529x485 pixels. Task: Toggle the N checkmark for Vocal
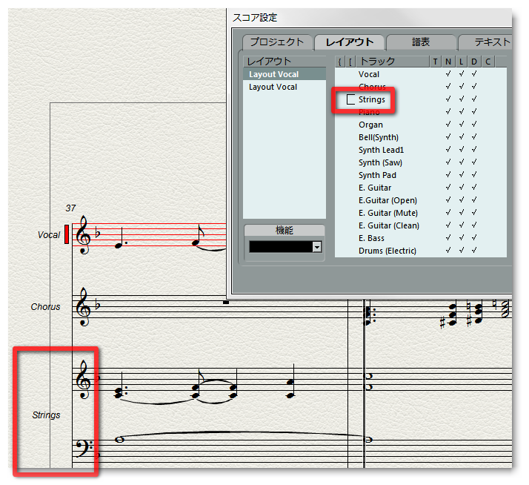pos(448,73)
